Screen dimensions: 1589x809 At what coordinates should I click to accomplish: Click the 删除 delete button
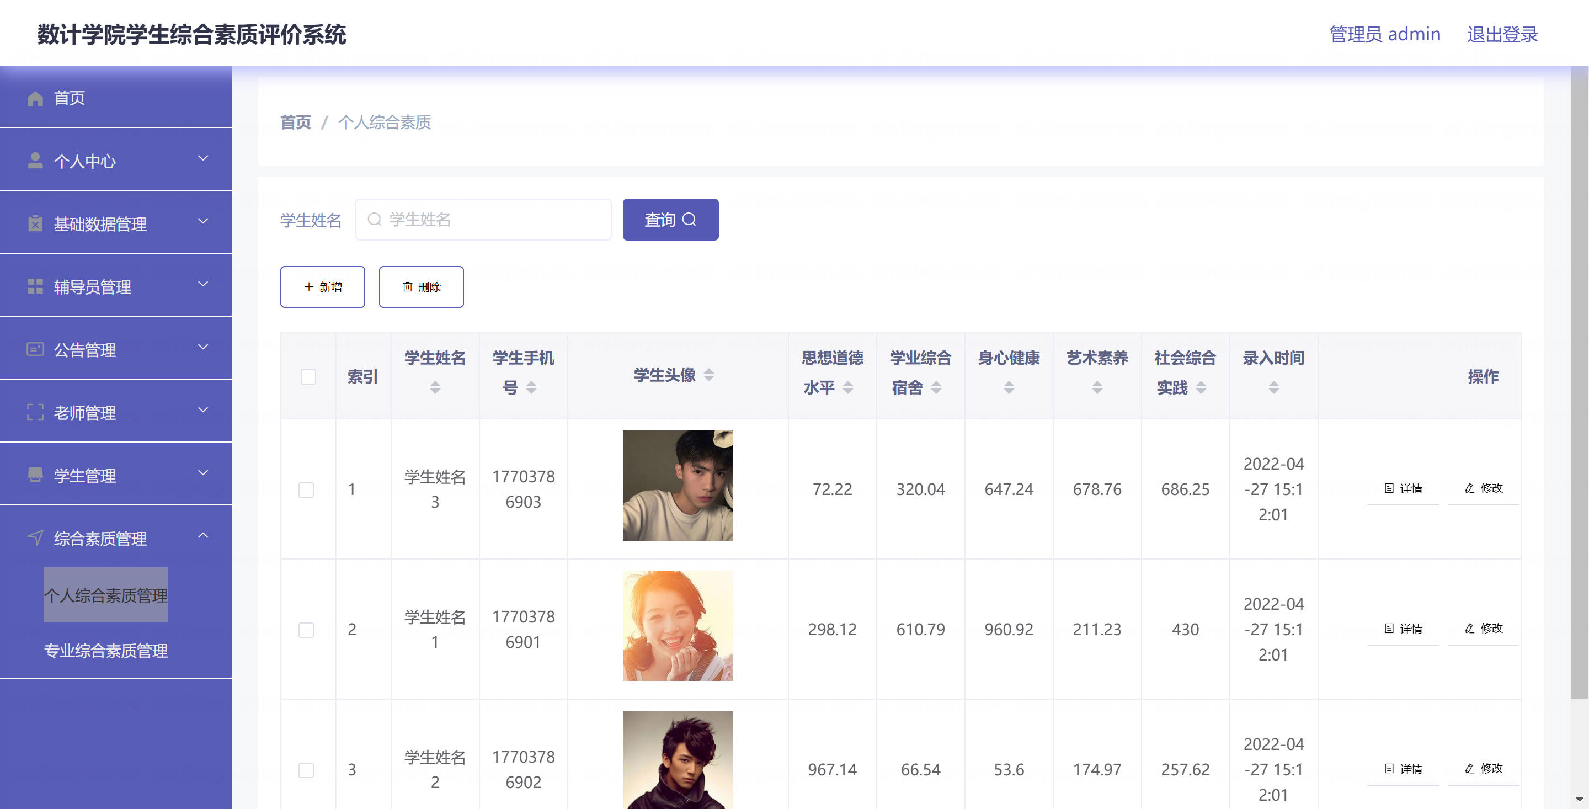click(422, 287)
